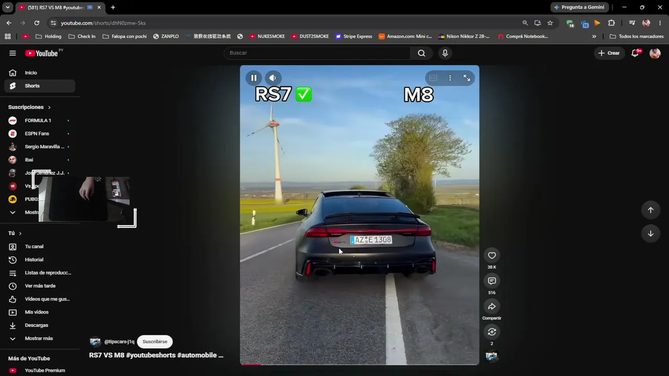Click the Crear button
Viewport: 669px width, 376px height.
point(609,53)
